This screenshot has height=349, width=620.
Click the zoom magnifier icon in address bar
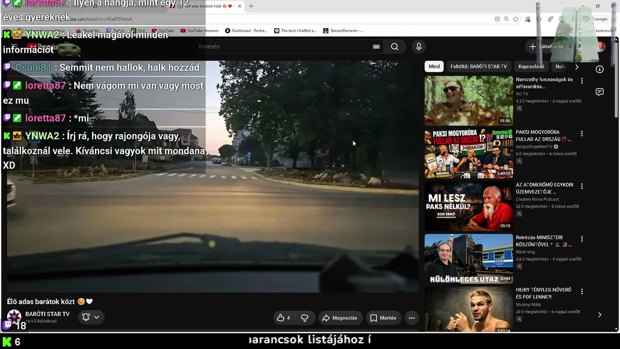pyautogui.click(x=506, y=19)
